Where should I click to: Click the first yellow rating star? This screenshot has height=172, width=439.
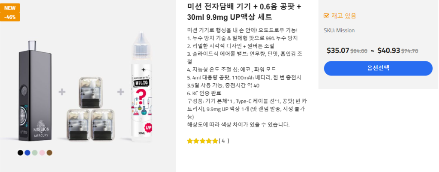pyautogui.click(x=190, y=141)
